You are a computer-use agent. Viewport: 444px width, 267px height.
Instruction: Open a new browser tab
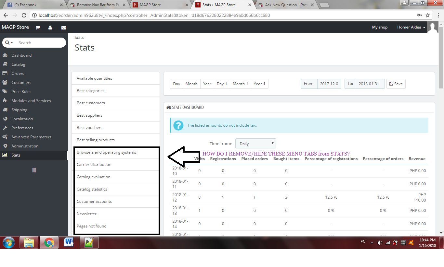(324, 5)
